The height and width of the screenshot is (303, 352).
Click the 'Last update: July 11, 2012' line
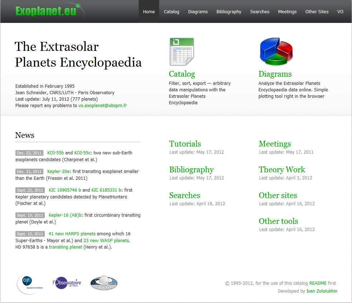tap(57, 99)
